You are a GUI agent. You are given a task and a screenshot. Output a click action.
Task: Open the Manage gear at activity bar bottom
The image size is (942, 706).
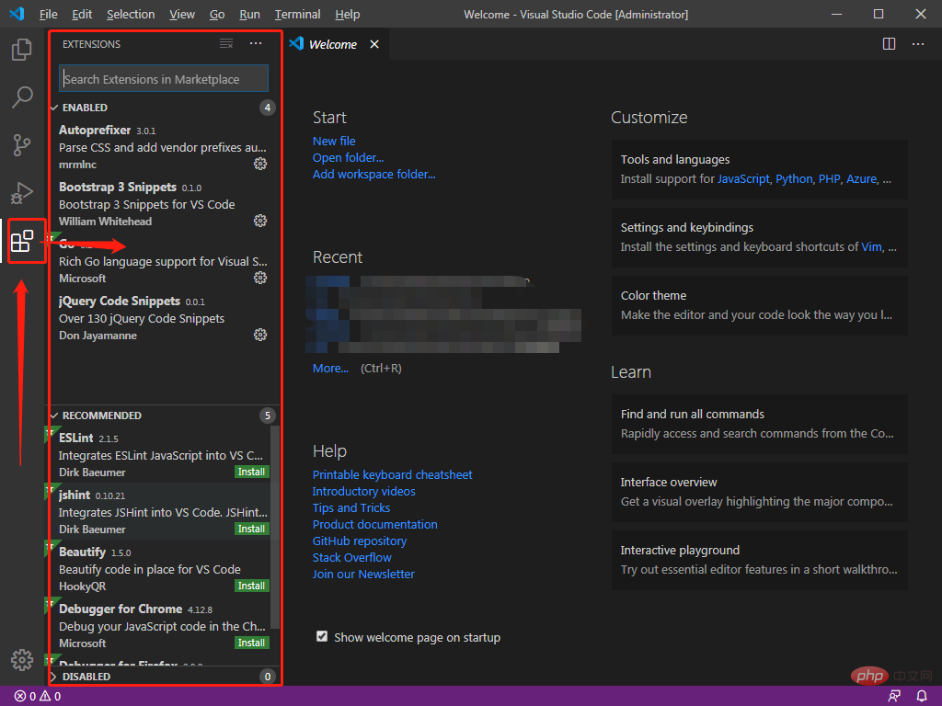[22, 659]
